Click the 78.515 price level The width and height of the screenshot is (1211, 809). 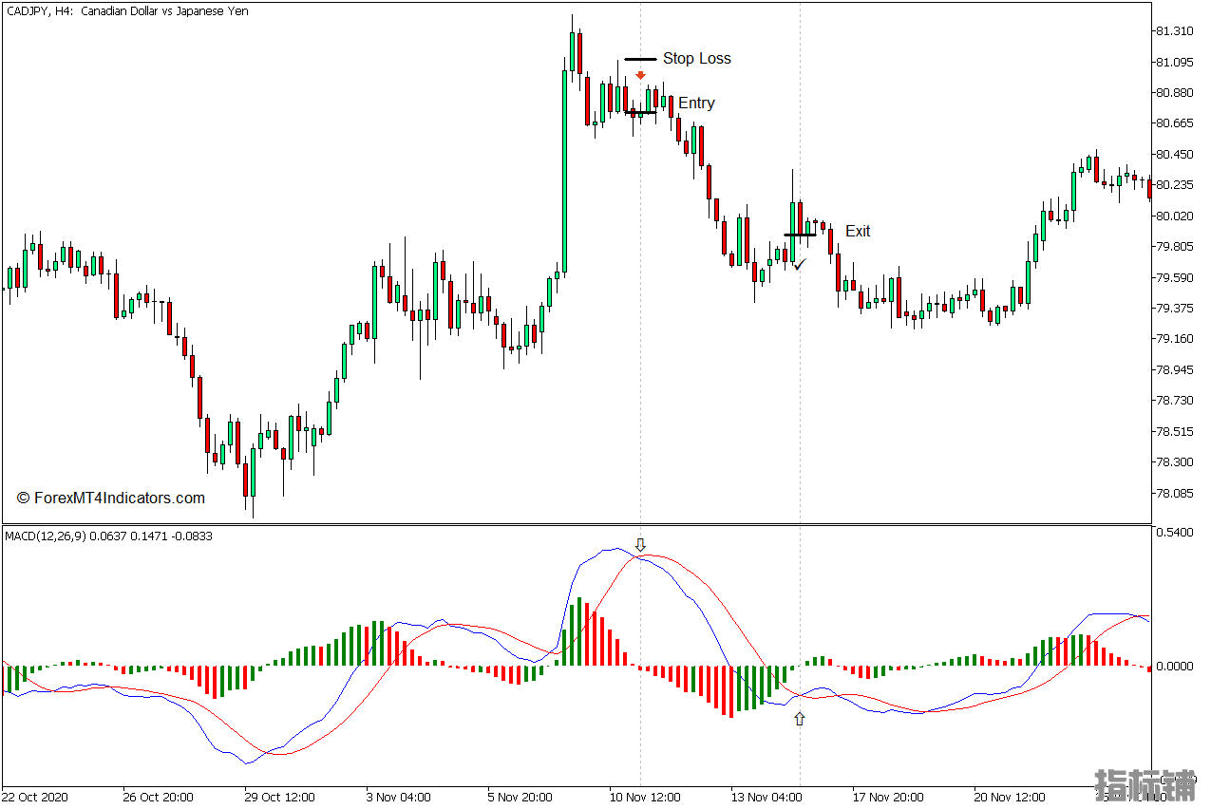pos(1175,432)
